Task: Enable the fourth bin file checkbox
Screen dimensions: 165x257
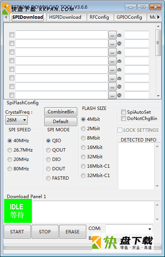Action: 12,61
